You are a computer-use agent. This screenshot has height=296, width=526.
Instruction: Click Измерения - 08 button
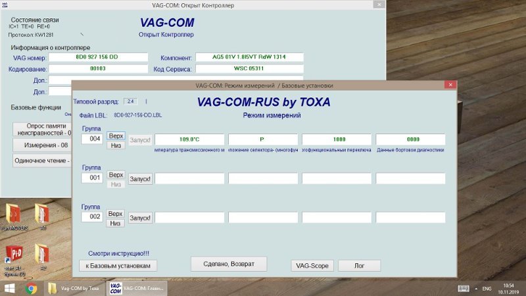(x=42, y=145)
